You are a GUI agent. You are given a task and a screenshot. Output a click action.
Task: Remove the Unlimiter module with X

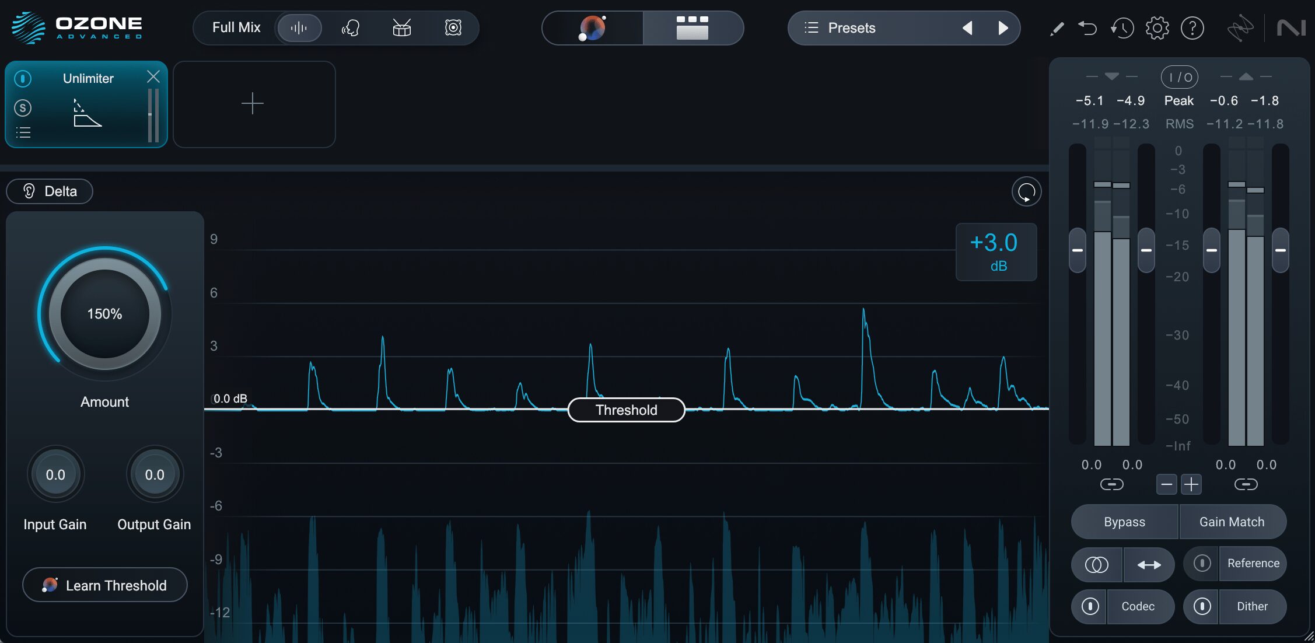(x=153, y=76)
